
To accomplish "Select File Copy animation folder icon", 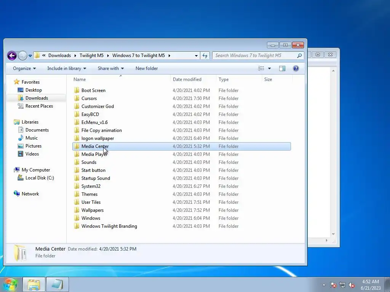I will 77,130.
